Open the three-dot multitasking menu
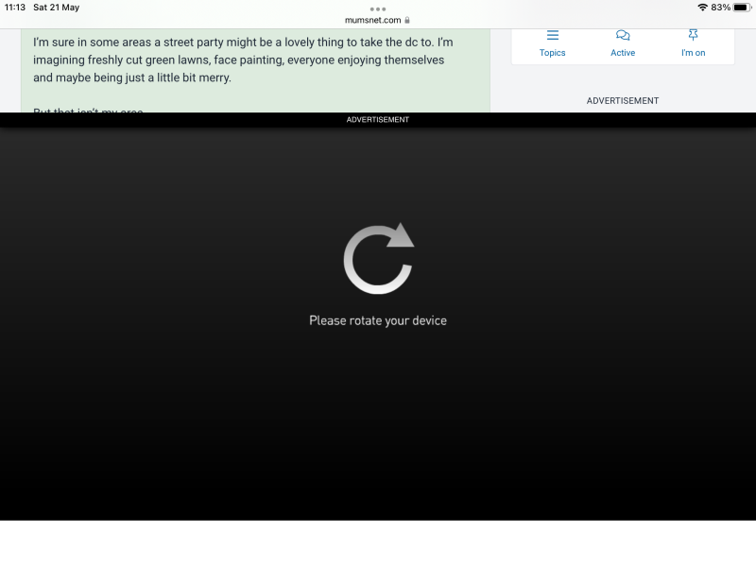The image size is (756, 567). pos(378,9)
